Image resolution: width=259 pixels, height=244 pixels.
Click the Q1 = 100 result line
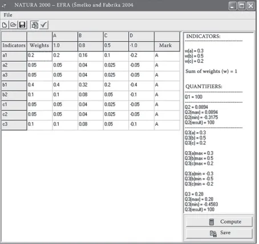pyautogui.click(x=193, y=97)
